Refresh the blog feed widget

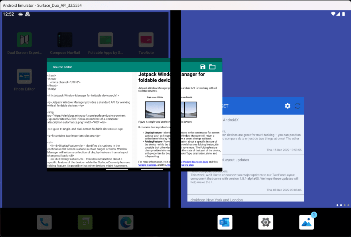[298, 106]
